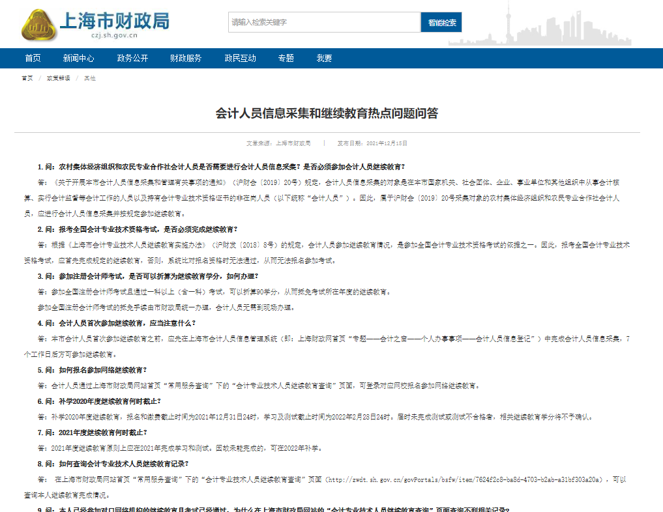Select 政务公开 in the navigation bar
Viewport: 663px width, 512px height.
coord(132,58)
